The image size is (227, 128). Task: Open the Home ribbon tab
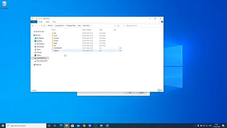pos(40,22)
